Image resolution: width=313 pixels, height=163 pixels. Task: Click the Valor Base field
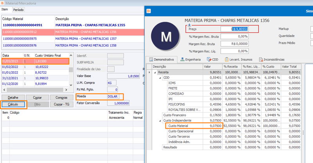(123, 76)
